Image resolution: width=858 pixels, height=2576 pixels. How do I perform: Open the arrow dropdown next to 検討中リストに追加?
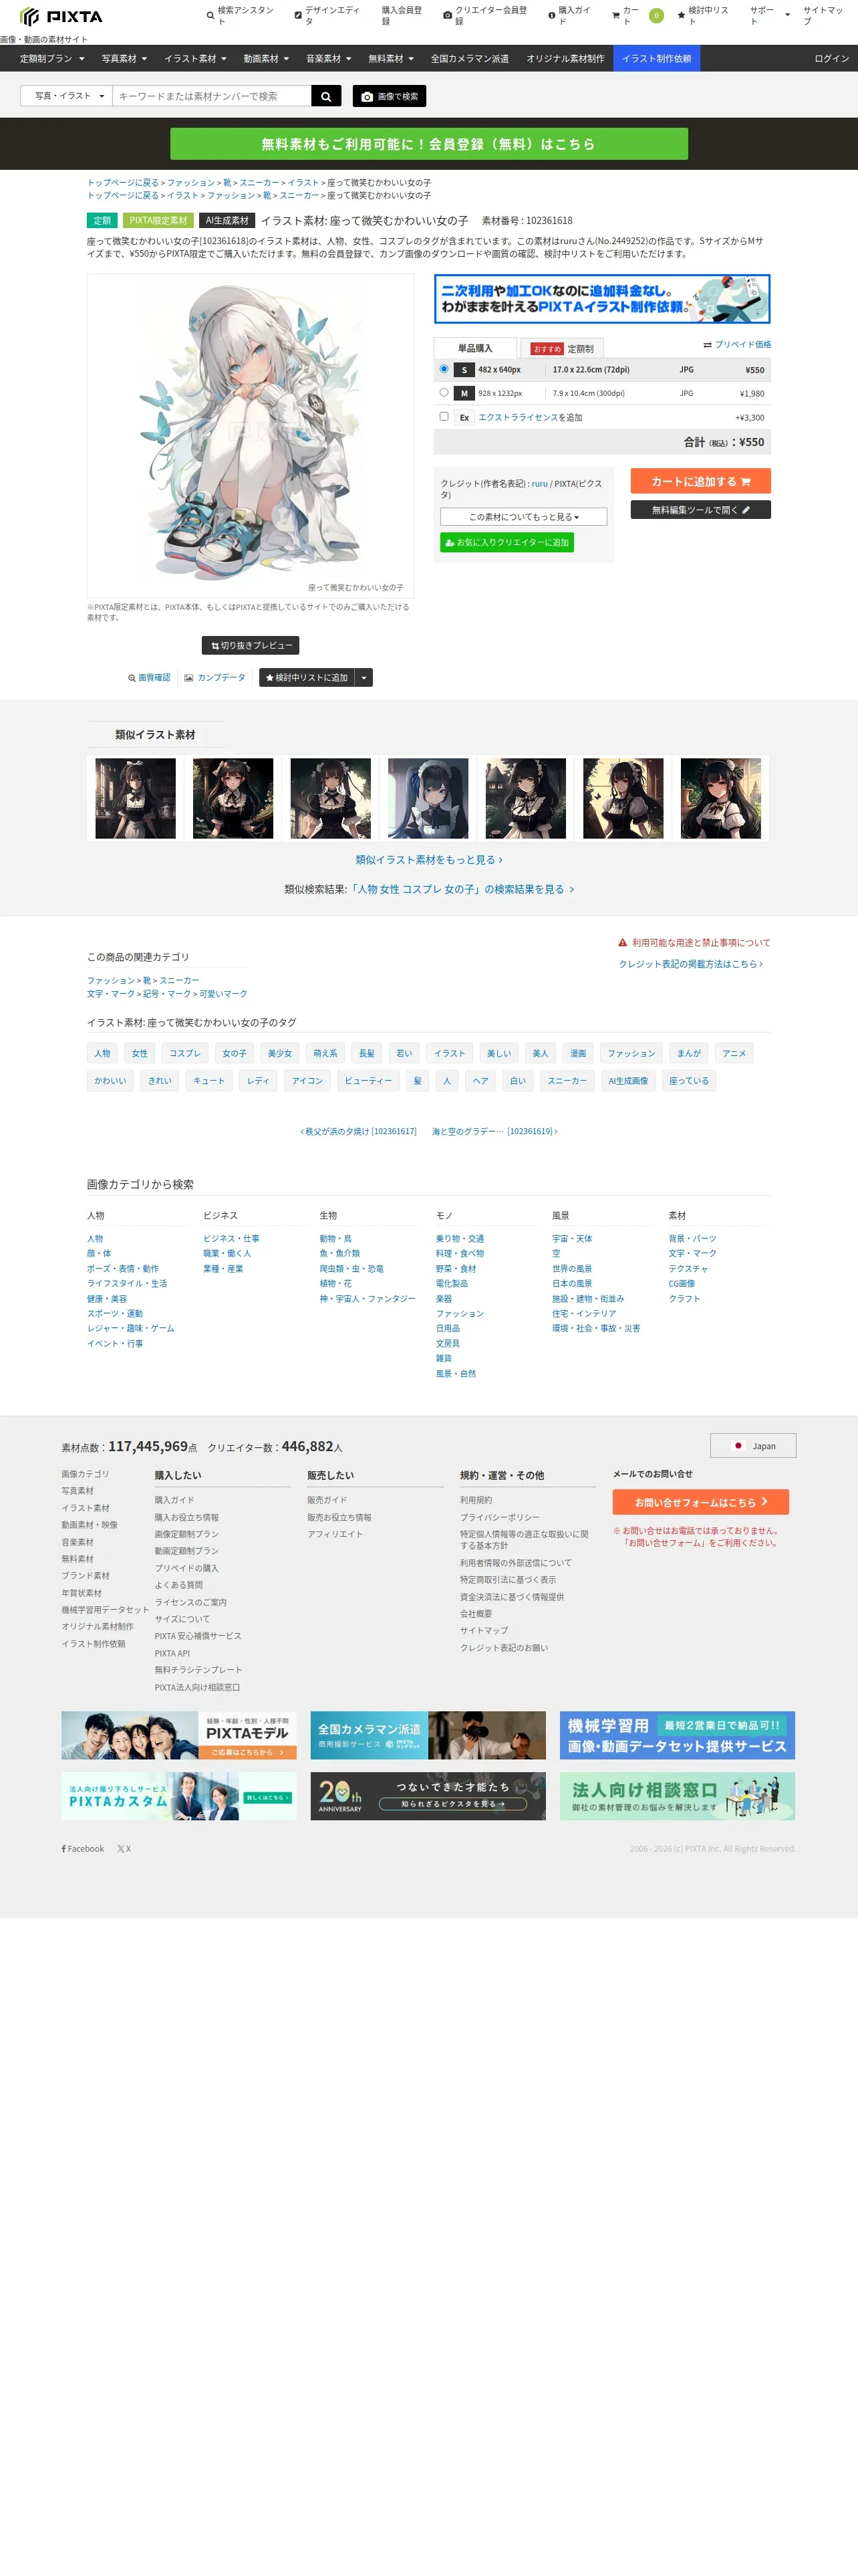[x=364, y=678]
